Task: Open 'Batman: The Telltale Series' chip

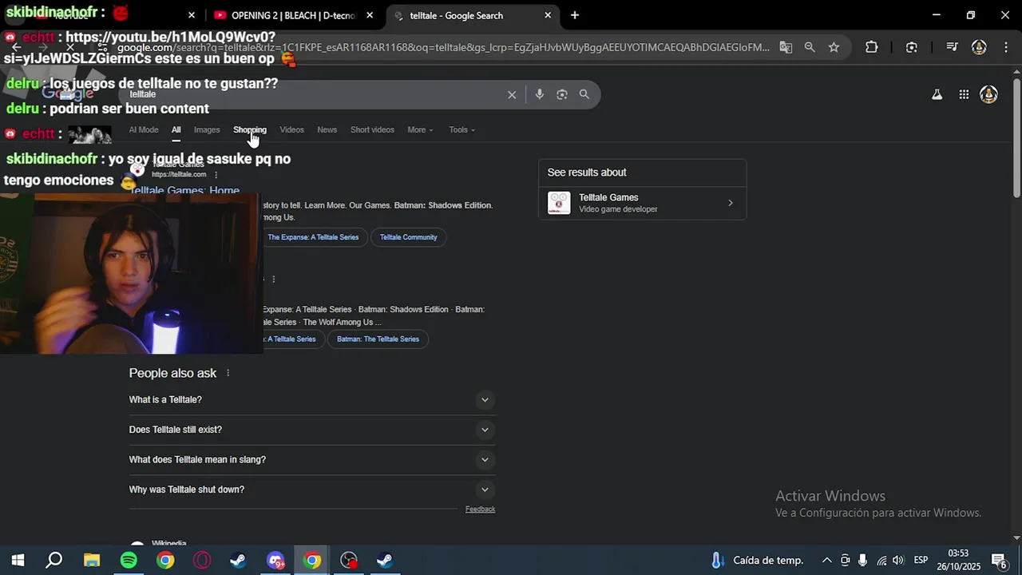Action: click(378, 339)
